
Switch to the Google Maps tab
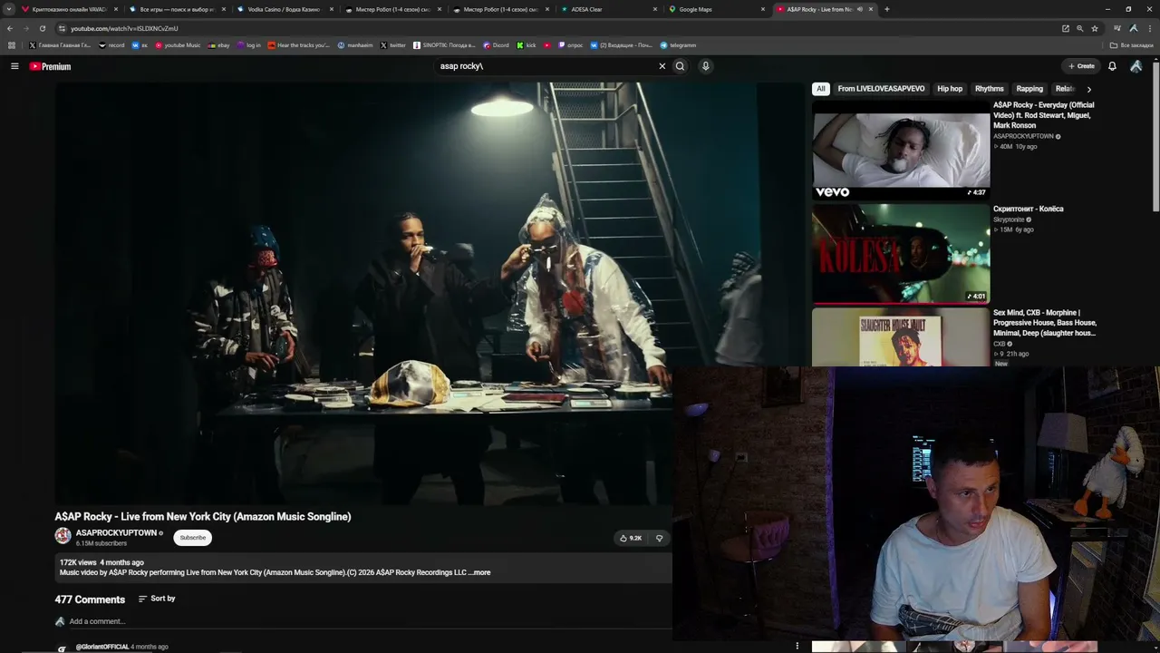[x=716, y=9]
